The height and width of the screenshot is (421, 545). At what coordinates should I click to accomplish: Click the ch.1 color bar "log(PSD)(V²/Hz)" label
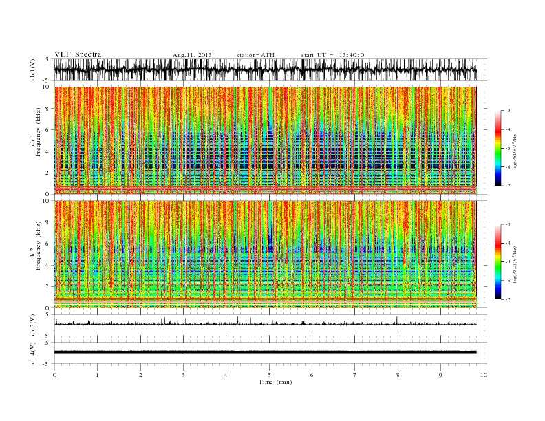(x=515, y=151)
